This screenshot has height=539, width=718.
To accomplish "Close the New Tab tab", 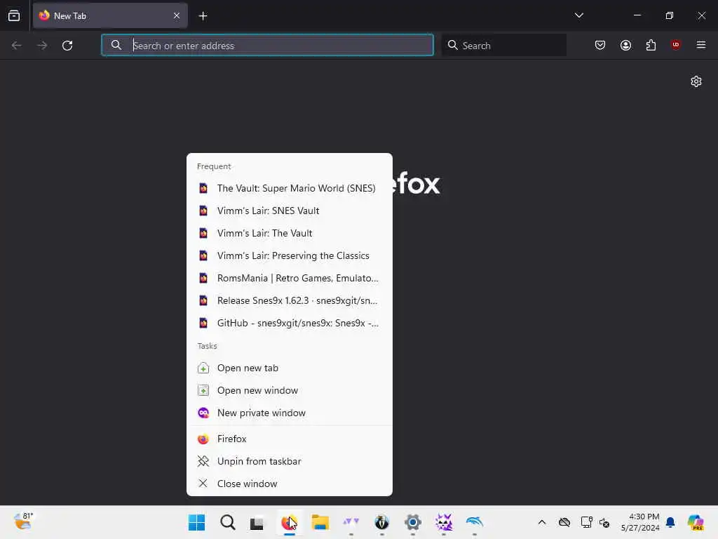I will coord(177,15).
